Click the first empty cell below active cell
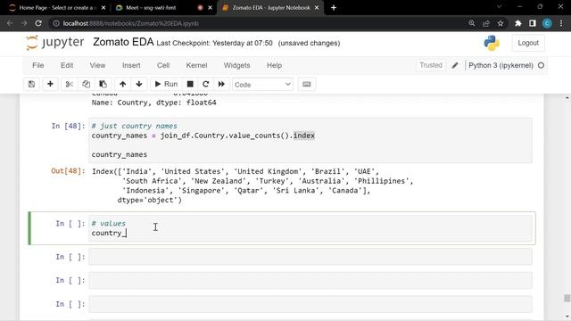The width and height of the screenshot is (571, 321). (x=310, y=257)
